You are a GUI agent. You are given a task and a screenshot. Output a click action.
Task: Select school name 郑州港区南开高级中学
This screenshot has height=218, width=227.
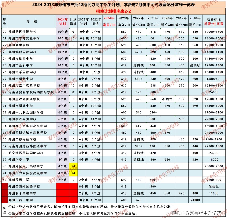click(x=26, y=166)
